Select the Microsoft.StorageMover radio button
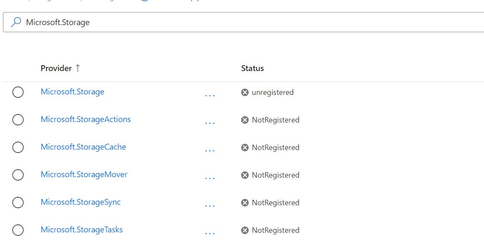 click(x=18, y=175)
